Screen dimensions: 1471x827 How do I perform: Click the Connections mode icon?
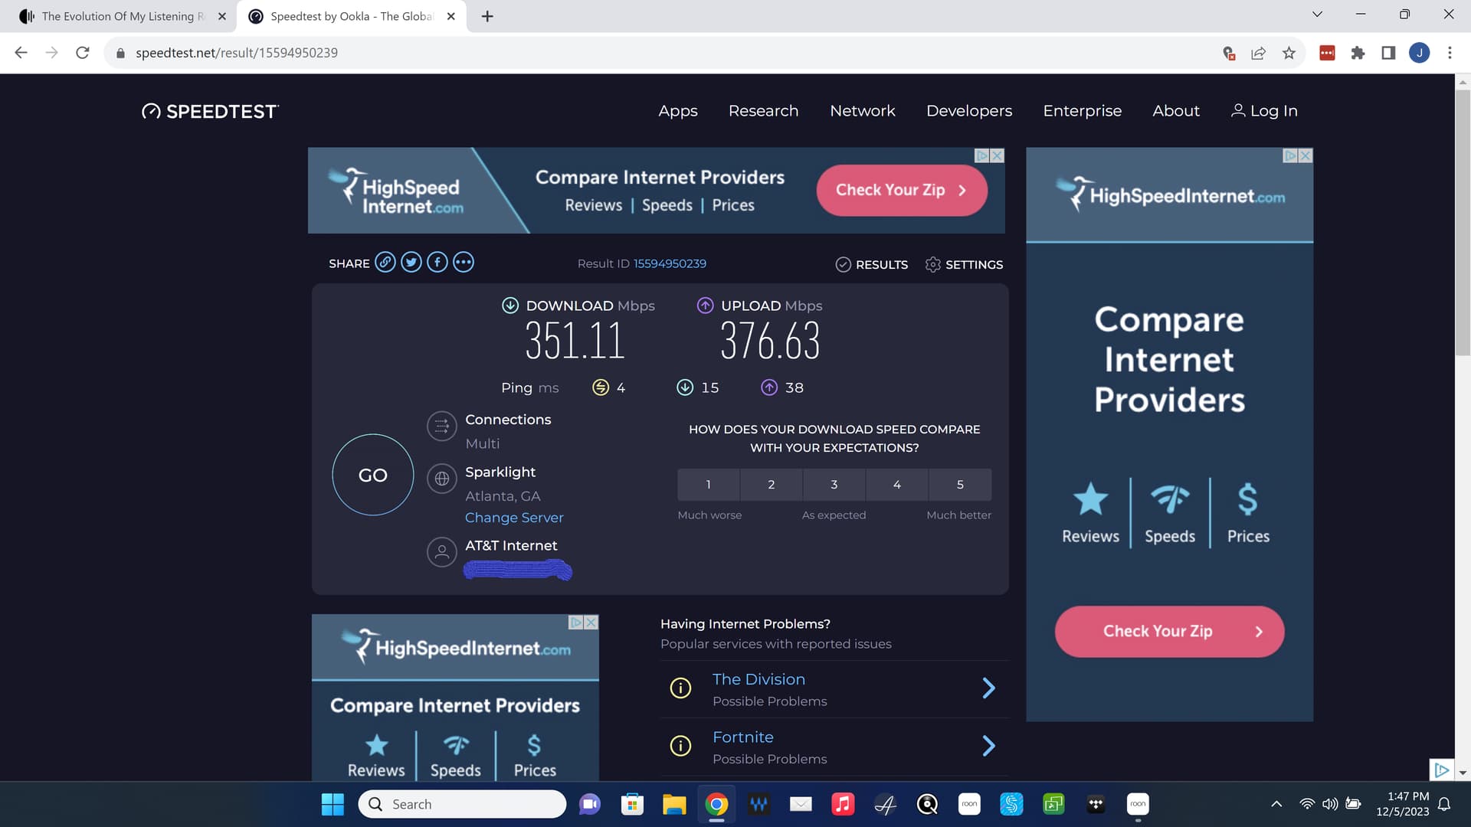coord(442,427)
